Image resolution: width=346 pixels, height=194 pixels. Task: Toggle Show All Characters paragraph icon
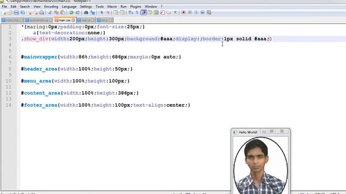[137, 12]
